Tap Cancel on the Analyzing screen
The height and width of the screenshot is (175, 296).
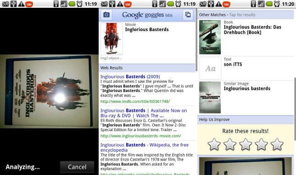[x=77, y=167]
